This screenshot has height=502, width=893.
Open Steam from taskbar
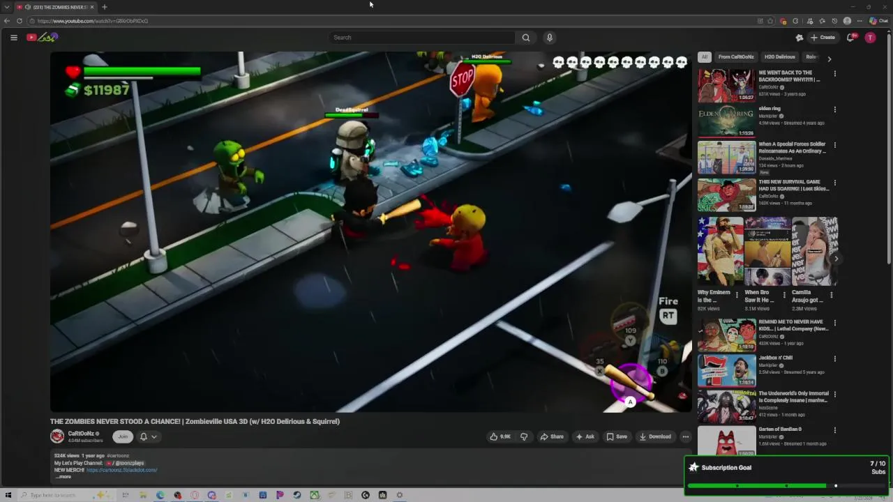[297, 495]
